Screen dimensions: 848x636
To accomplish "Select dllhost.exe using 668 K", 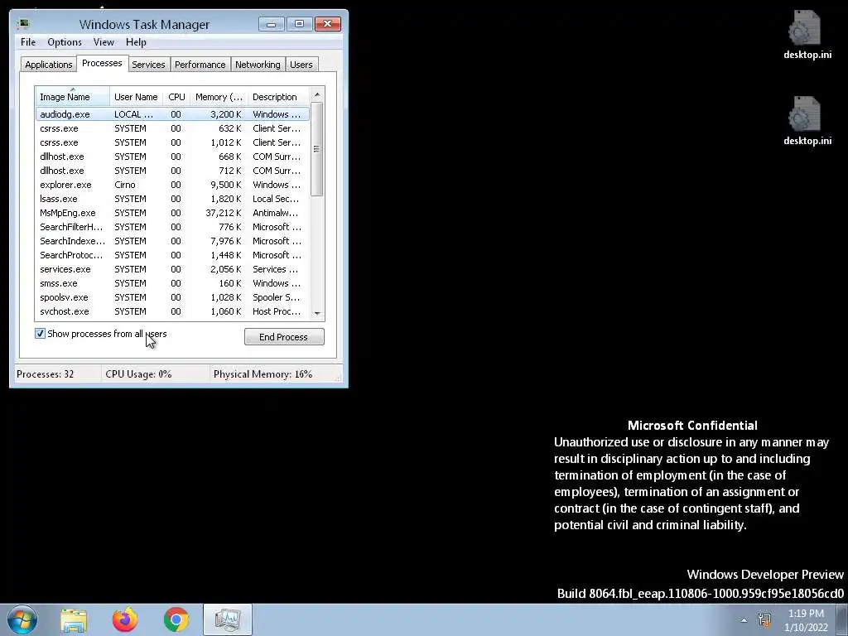I will (172, 157).
